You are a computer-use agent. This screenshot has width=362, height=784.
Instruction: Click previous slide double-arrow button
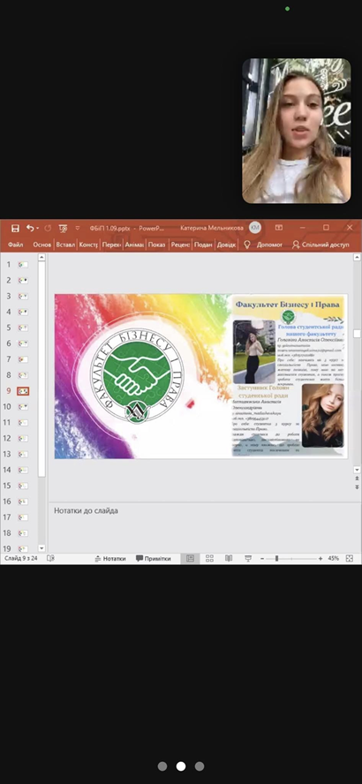357,478
